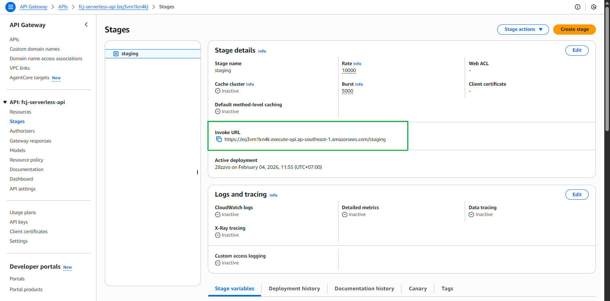Click the Create stage button
Image resolution: width=610 pixels, height=301 pixels.
[x=575, y=29]
